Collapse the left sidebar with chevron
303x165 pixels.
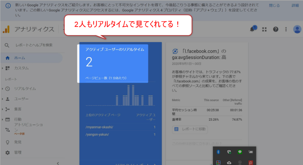58,163
